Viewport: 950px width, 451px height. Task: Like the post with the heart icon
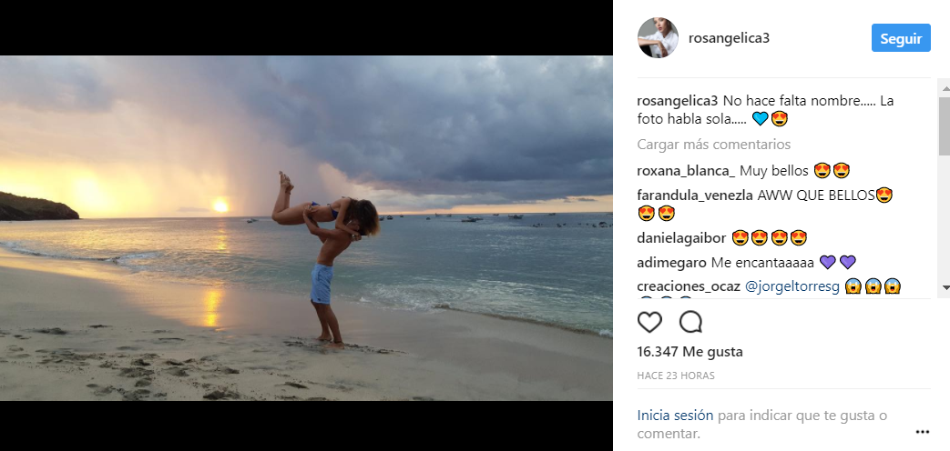(x=649, y=322)
